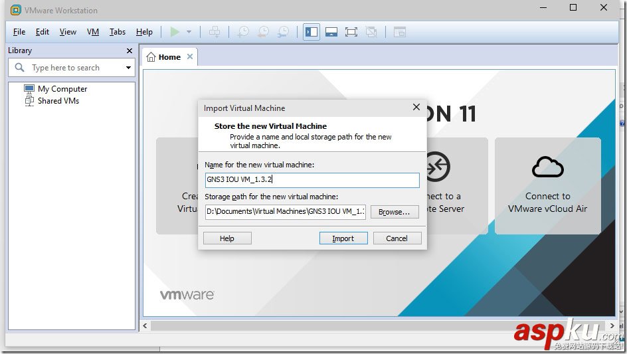Open the File menu
627x354 pixels.
[x=19, y=32]
